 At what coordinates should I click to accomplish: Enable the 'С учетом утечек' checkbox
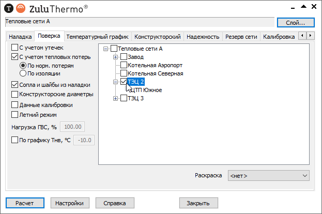(x=14, y=48)
